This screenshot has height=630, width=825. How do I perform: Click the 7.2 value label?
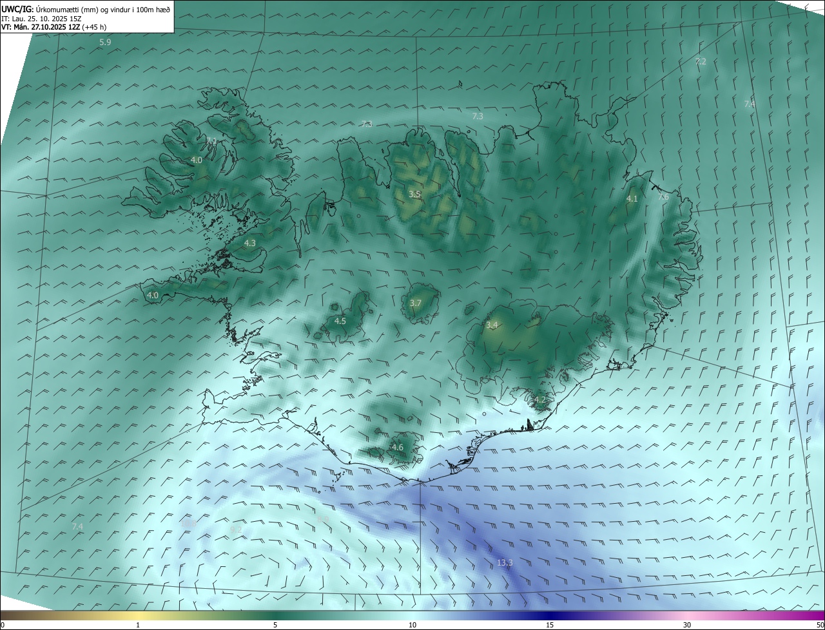(701, 62)
